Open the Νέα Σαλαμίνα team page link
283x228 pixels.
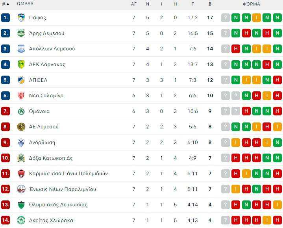coord(46,96)
